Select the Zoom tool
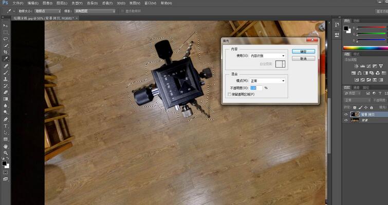 (6, 153)
